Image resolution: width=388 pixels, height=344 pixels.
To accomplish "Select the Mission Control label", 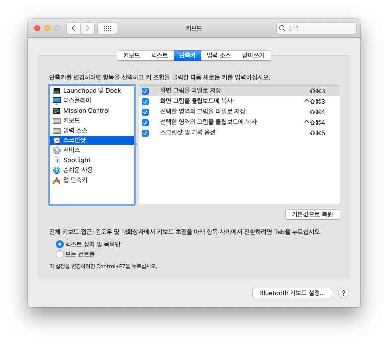I will point(87,111).
